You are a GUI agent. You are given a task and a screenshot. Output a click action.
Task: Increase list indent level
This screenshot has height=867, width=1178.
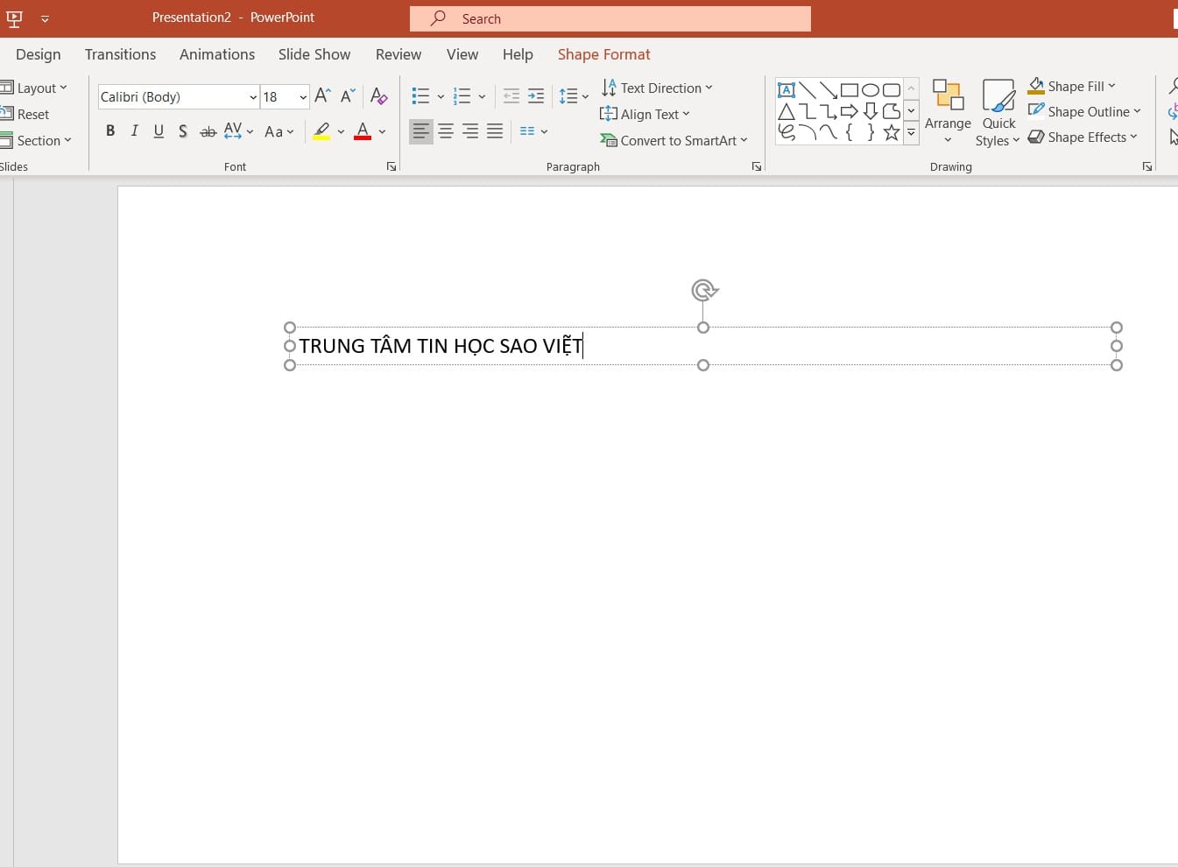coord(536,96)
